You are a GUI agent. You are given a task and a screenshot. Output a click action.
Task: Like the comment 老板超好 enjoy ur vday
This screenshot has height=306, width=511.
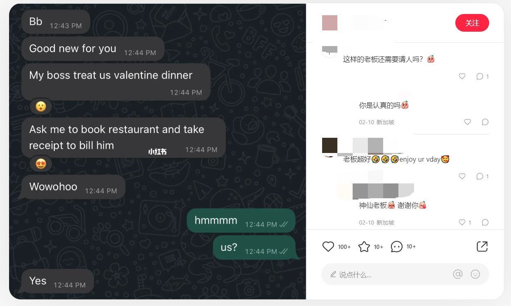tap(462, 176)
